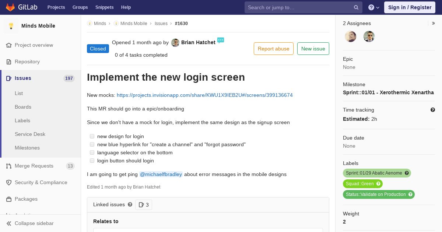Click the Project overview home icon
This screenshot has height=232, width=442.
pyautogui.click(x=9, y=45)
